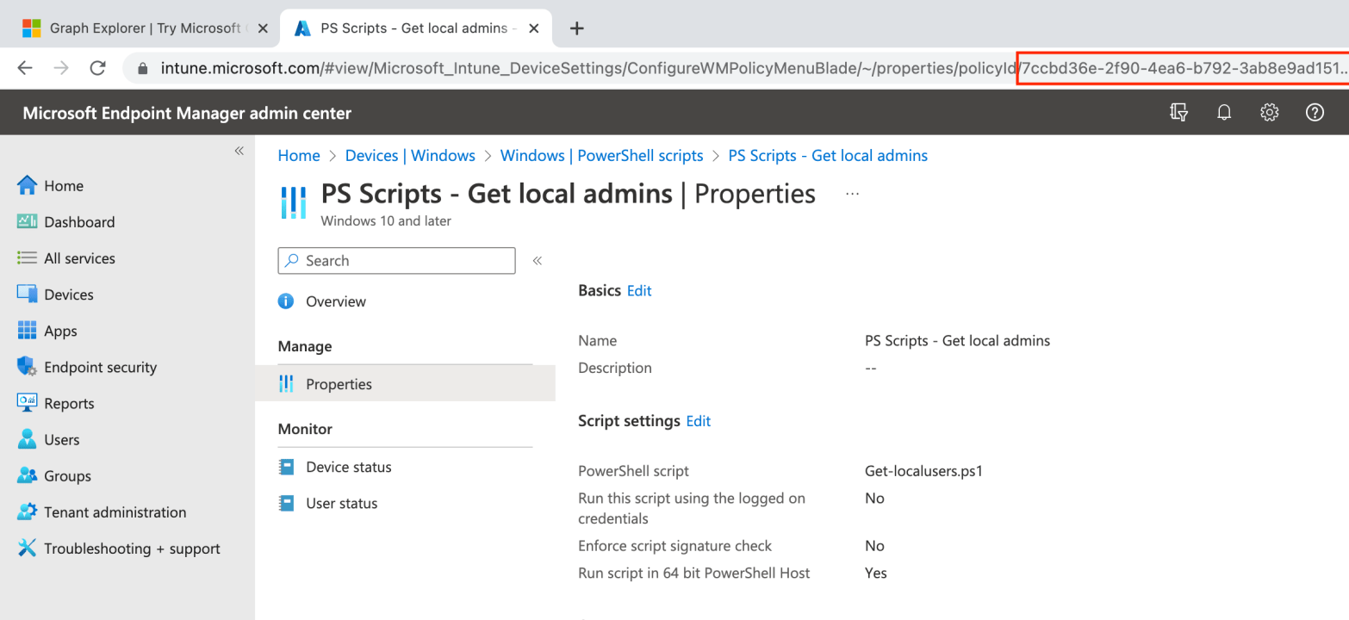Select Device status under Monitor
1349x620 pixels.
(348, 467)
